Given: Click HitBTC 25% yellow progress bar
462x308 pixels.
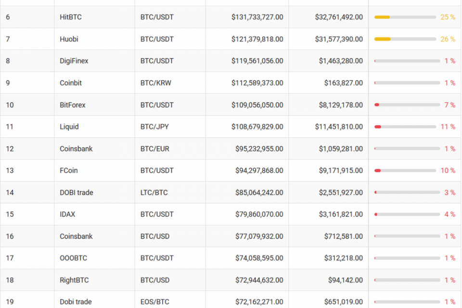Looking at the screenshot, I should (405, 17).
